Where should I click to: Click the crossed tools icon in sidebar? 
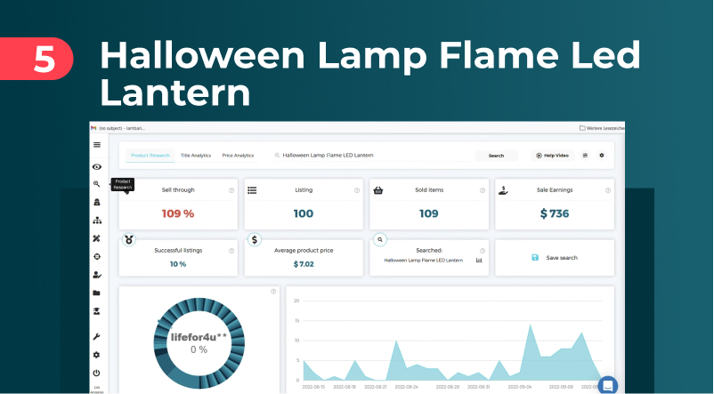point(96,238)
